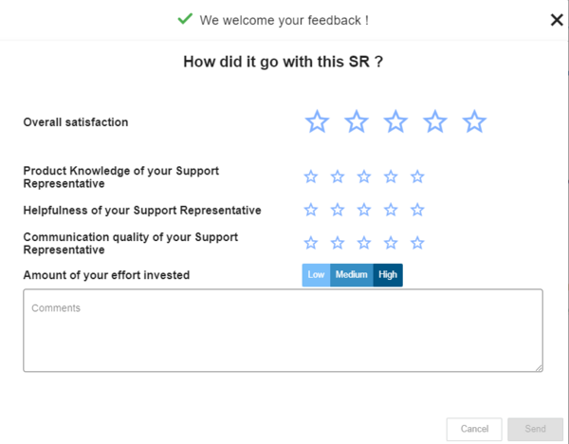Rate Helpfulness four stars
The height and width of the screenshot is (444, 569).
[x=391, y=210]
